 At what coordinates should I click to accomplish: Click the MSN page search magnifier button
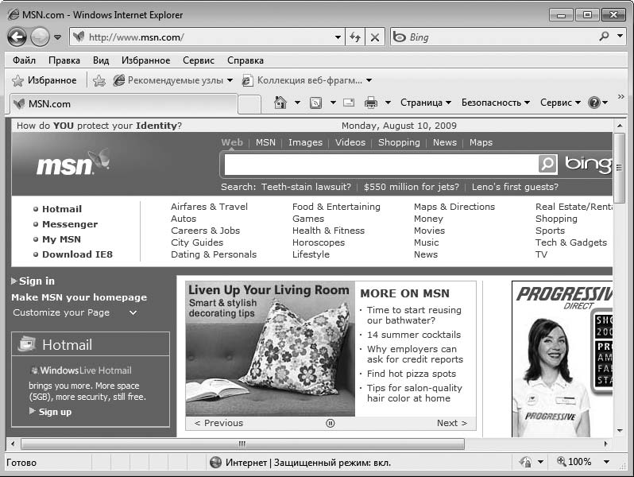click(x=548, y=164)
